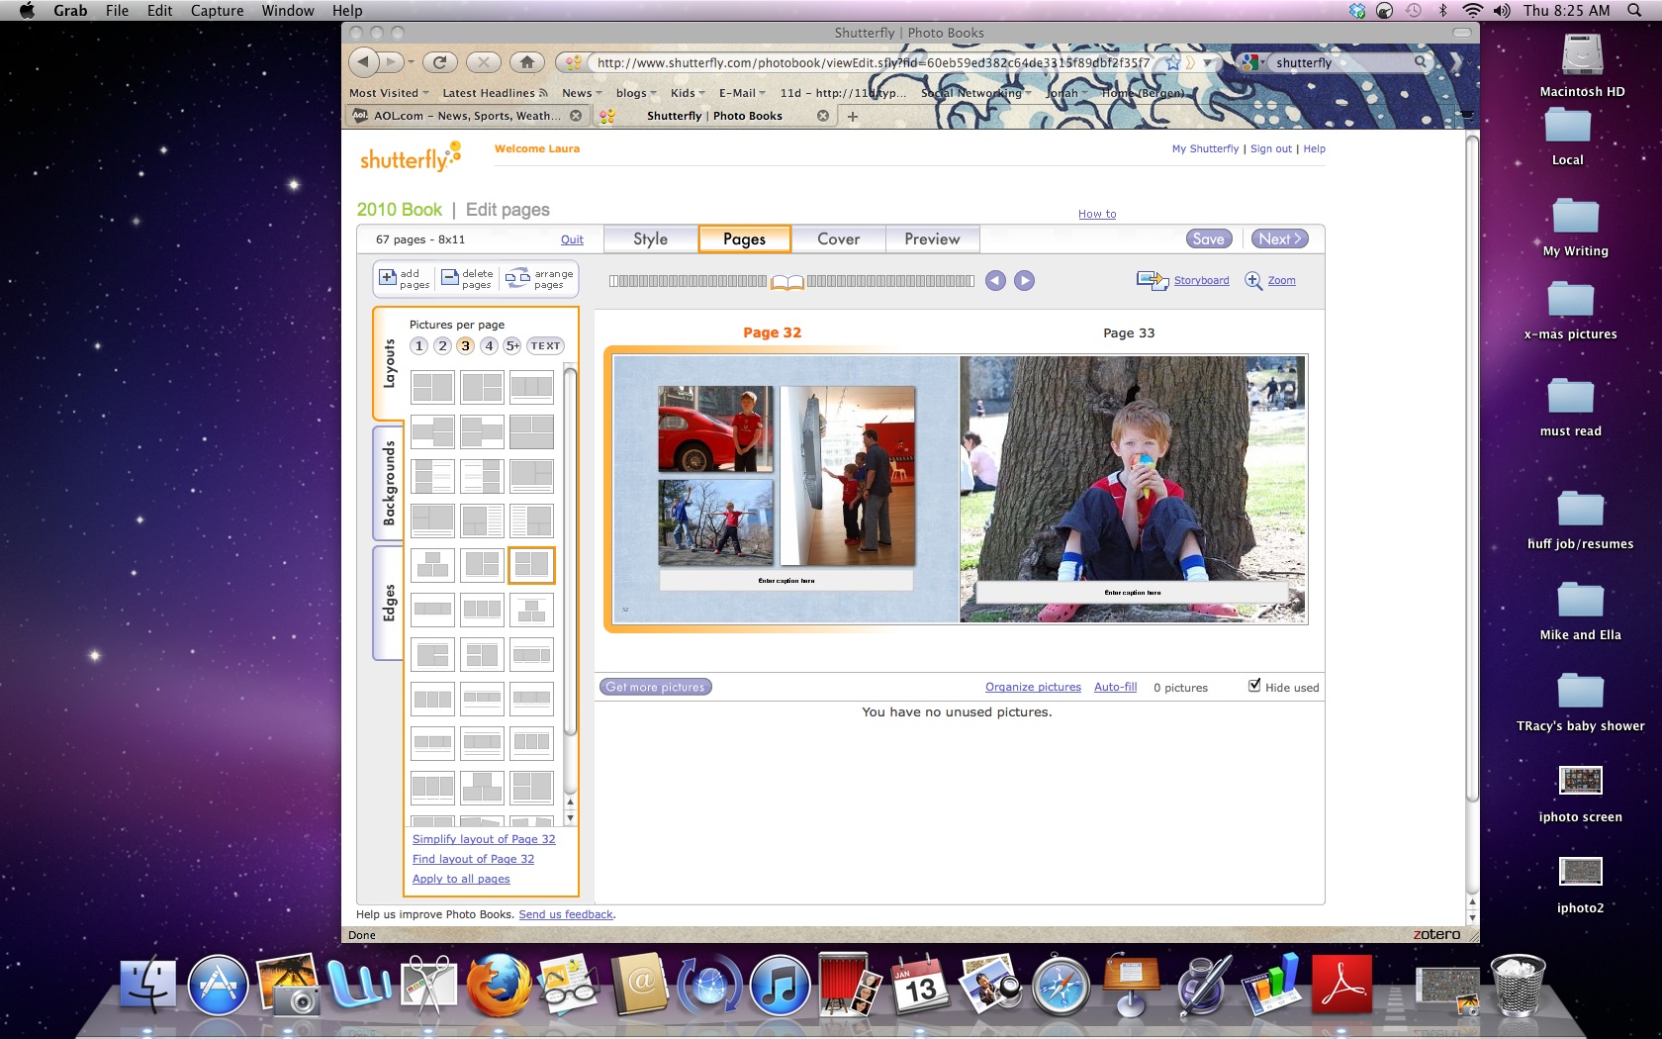Toggle the Hide used checkbox
This screenshot has width=1662, height=1039.
1254,686
